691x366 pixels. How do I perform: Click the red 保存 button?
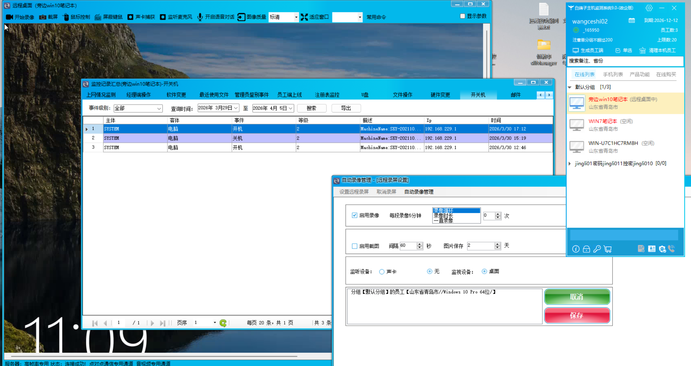577,315
